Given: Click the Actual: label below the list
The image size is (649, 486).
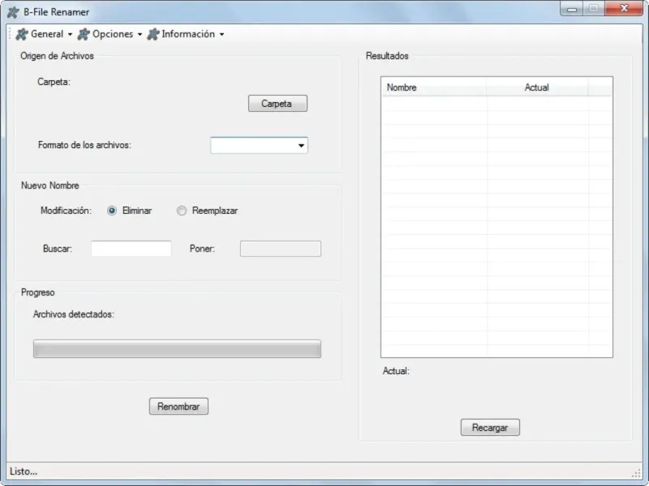Looking at the screenshot, I should coord(396,371).
